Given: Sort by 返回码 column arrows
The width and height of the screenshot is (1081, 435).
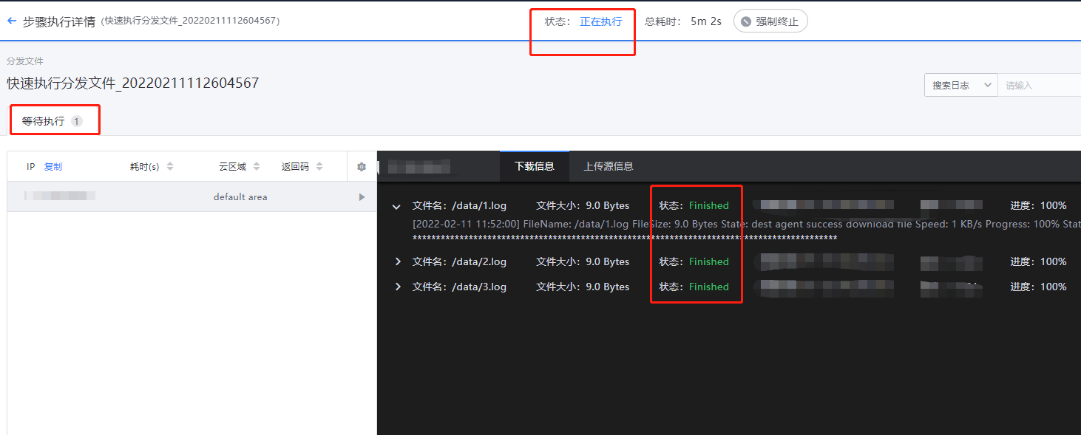Looking at the screenshot, I should [x=319, y=167].
